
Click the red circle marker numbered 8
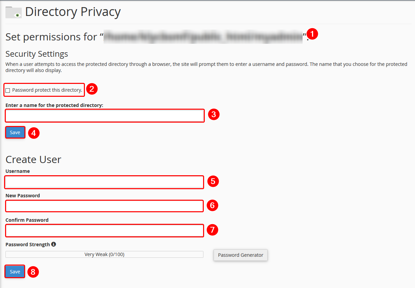point(33,272)
